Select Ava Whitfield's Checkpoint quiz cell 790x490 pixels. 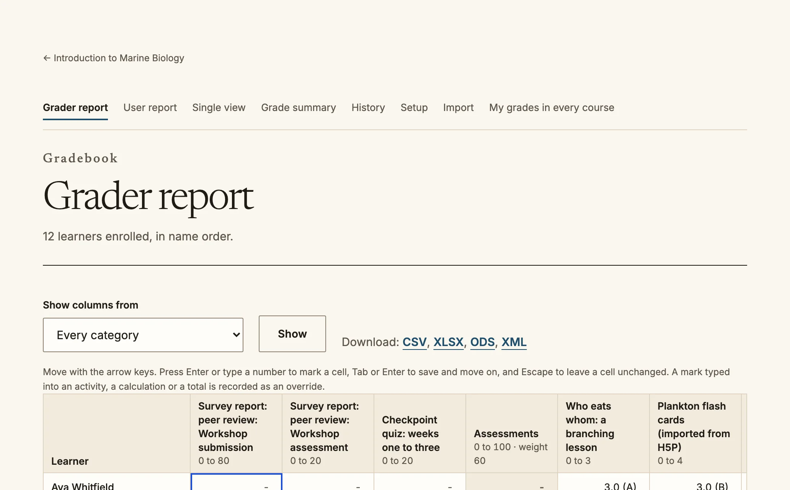[x=420, y=482]
